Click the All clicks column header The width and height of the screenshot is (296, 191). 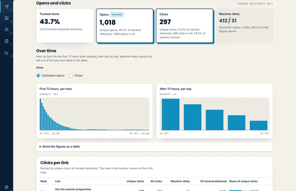(x=156, y=181)
